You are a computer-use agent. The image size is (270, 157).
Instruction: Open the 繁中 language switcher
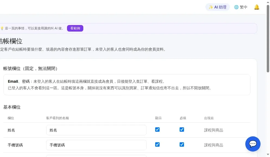[x=241, y=7]
